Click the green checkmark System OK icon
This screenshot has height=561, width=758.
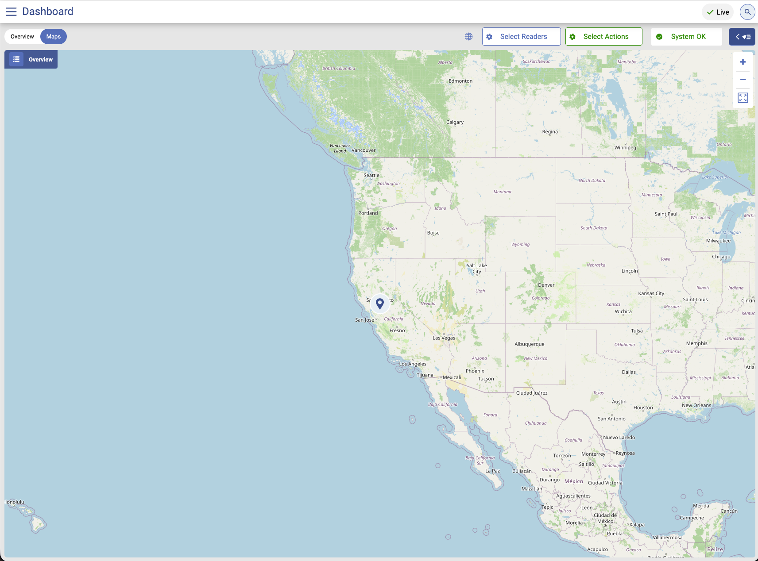pyautogui.click(x=659, y=37)
